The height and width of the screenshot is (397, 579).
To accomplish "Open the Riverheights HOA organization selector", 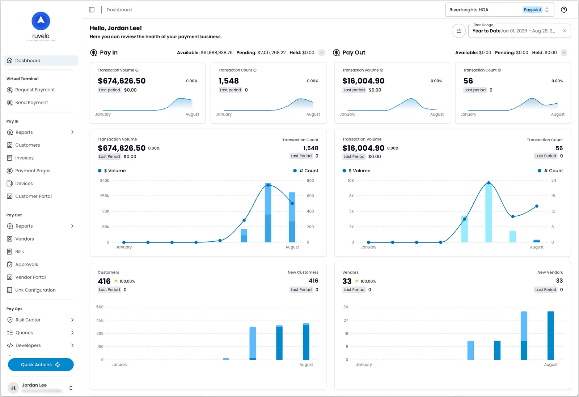I will (499, 10).
